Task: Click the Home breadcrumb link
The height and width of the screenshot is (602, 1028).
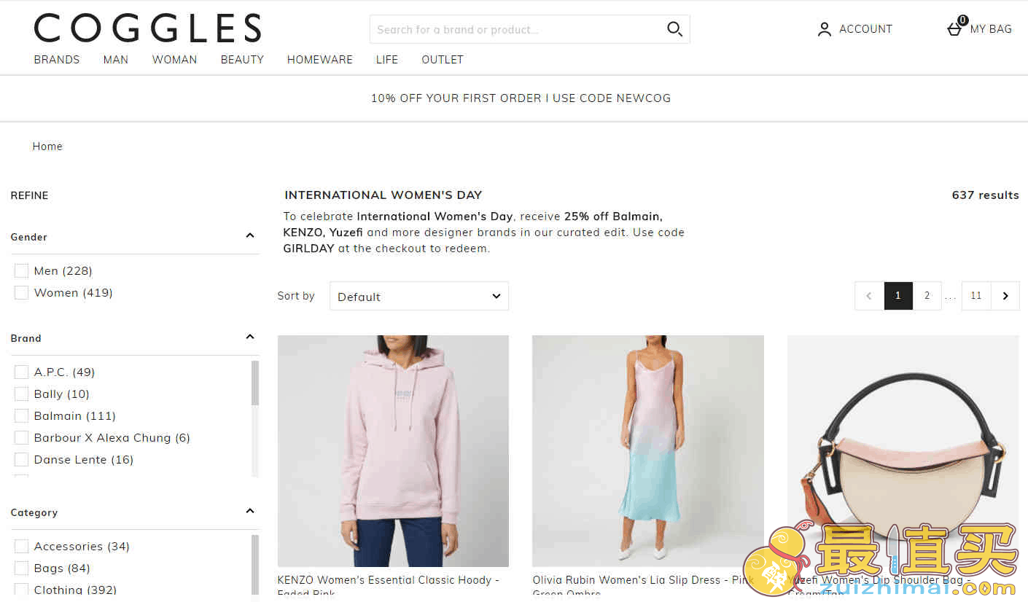Action: [x=47, y=146]
